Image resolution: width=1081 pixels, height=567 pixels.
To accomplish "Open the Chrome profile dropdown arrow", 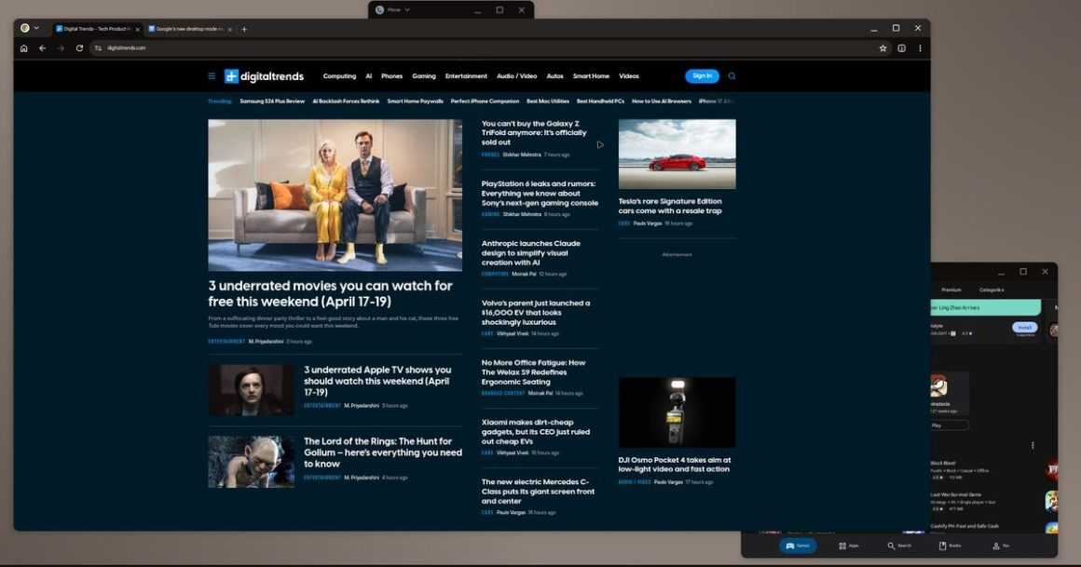I will pos(36,28).
